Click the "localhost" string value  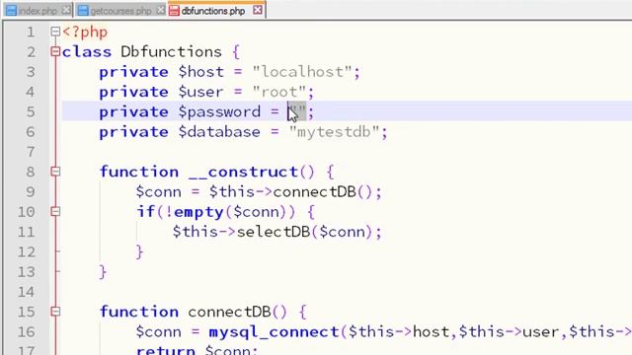point(302,72)
